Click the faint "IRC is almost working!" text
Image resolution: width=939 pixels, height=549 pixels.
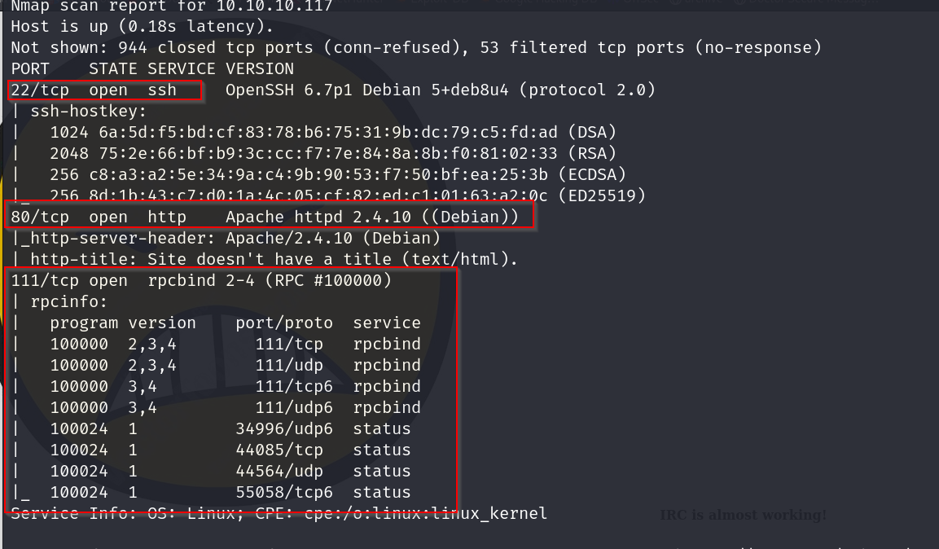click(x=743, y=515)
